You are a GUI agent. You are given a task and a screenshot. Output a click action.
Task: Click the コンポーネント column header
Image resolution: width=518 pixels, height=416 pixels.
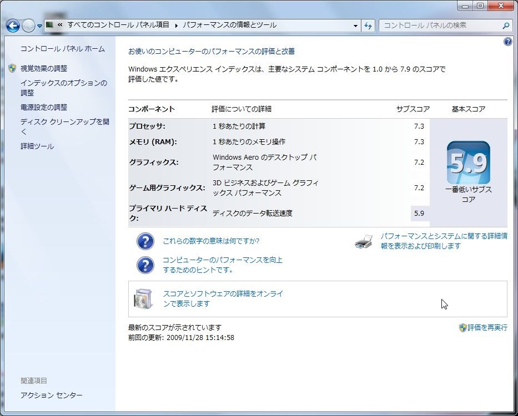pyautogui.click(x=152, y=109)
